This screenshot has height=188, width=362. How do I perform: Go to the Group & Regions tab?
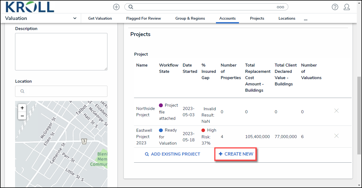click(x=190, y=18)
